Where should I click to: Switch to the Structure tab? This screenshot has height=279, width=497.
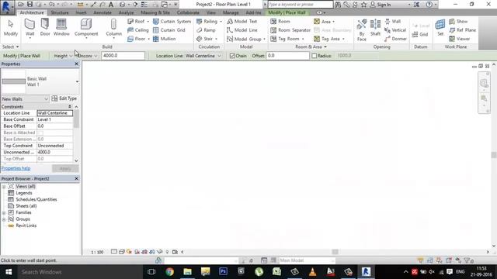[x=60, y=12]
